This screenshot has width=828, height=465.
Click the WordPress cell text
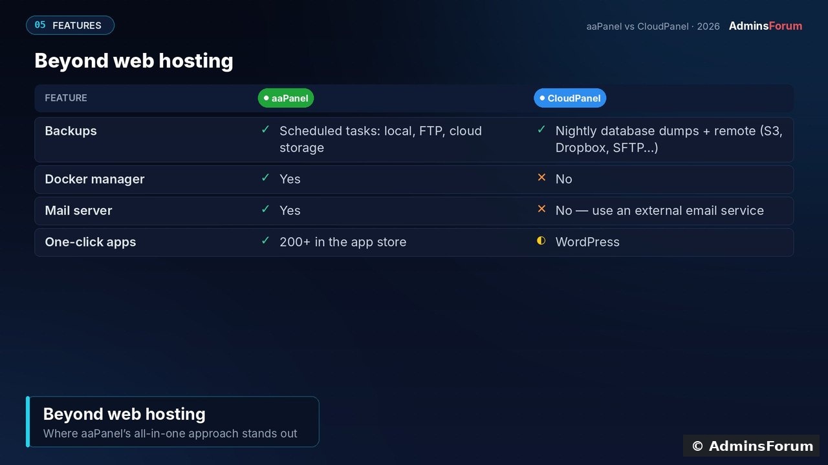coord(587,242)
